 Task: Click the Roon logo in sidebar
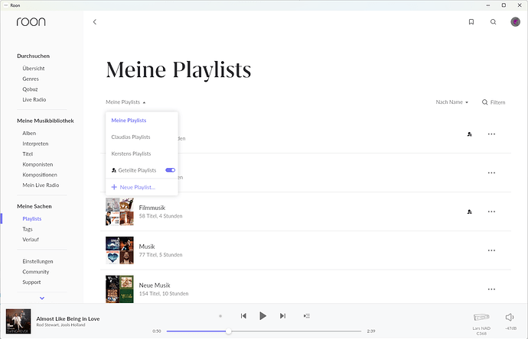(31, 22)
